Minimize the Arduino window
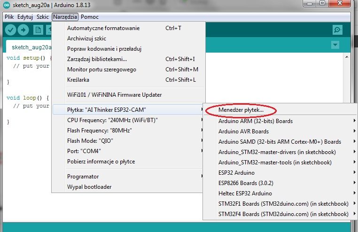 point(310,3)
